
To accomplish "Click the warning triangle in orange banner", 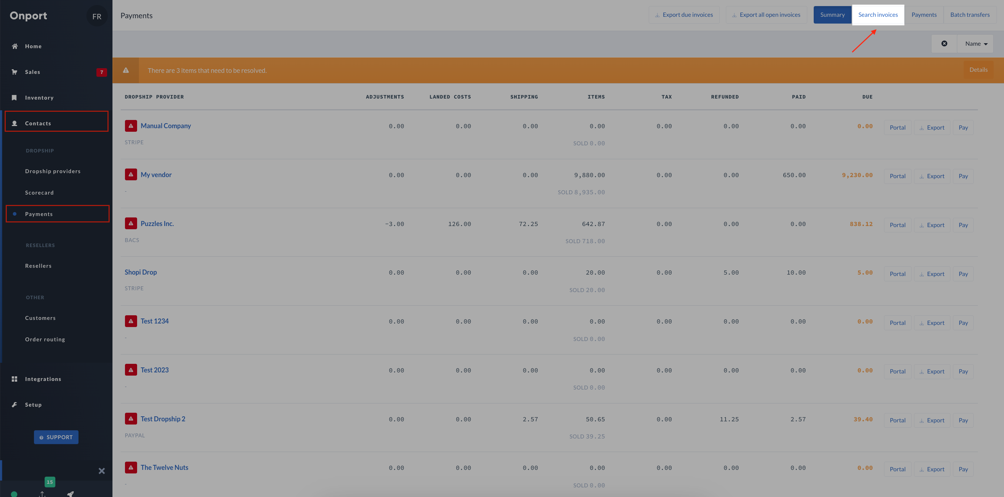I will click(x=126, y=70).
